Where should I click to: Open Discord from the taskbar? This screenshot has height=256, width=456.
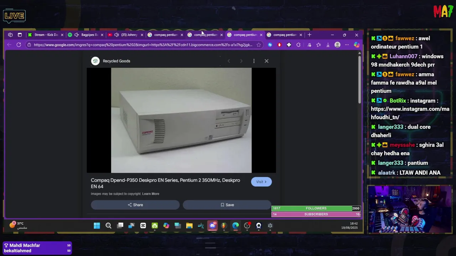tap(212, 225)
